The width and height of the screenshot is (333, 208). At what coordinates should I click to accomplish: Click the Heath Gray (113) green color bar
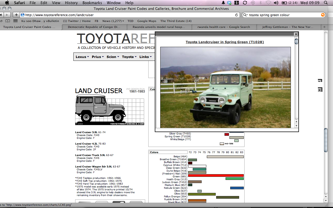click(235, 179)
